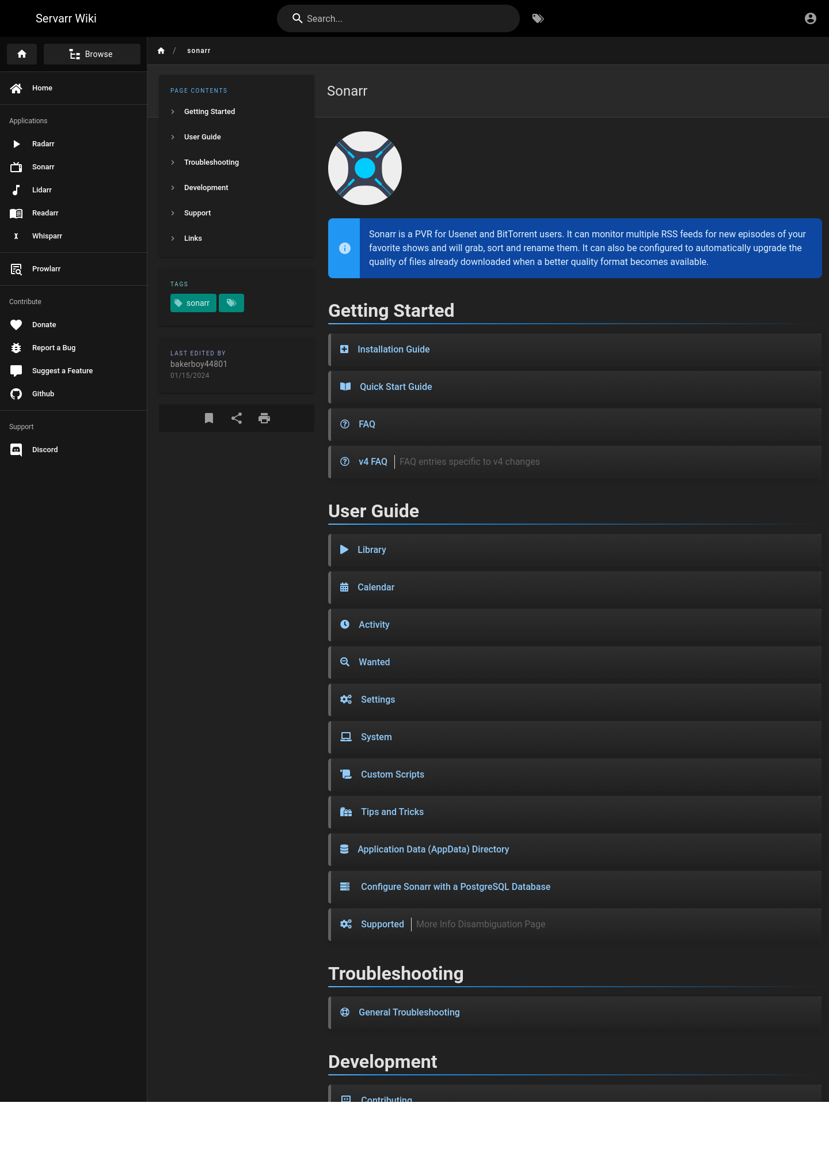Click the Donate heart icon
Image resolution: width=829 pixels, height=1152 pixels.
(16, 325)
